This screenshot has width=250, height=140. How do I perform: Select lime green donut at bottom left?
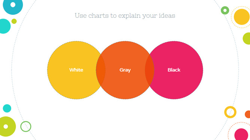click(6, 127)
